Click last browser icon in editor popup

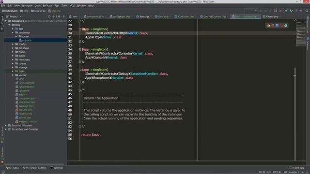pyautogui.click(x=285, y=26)
